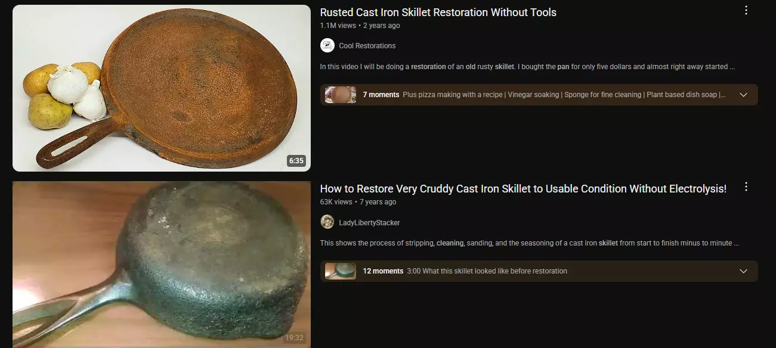The height and width of the screenshot is (348, 776).
Task: Click the LadyLibertyStacker channel avatar
Action: click(327, 222)
